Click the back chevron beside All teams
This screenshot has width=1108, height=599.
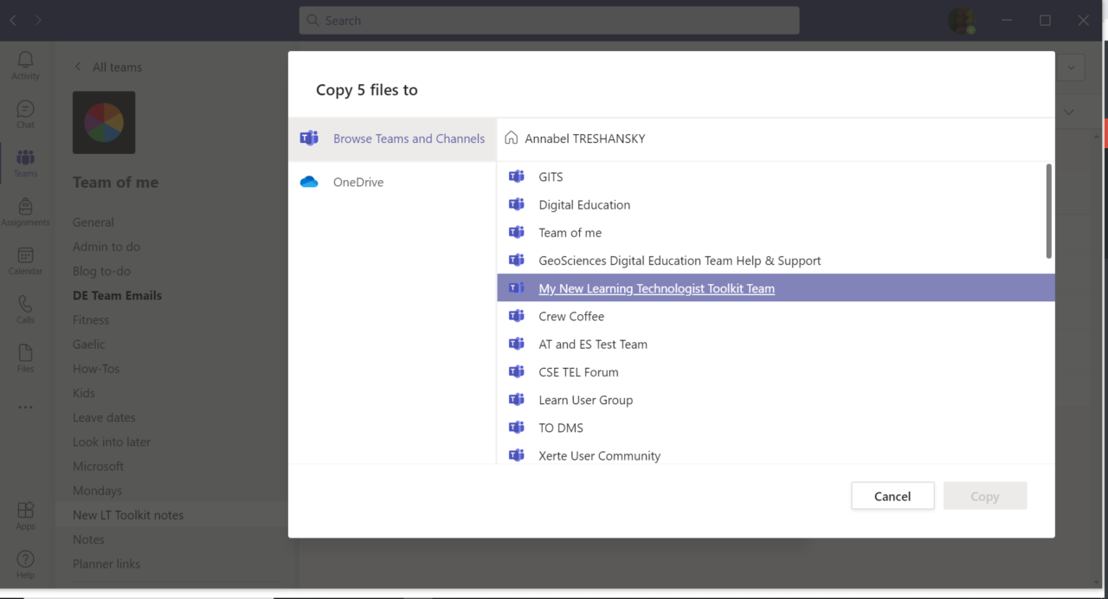pyautogui.click(x=77, y=67)
